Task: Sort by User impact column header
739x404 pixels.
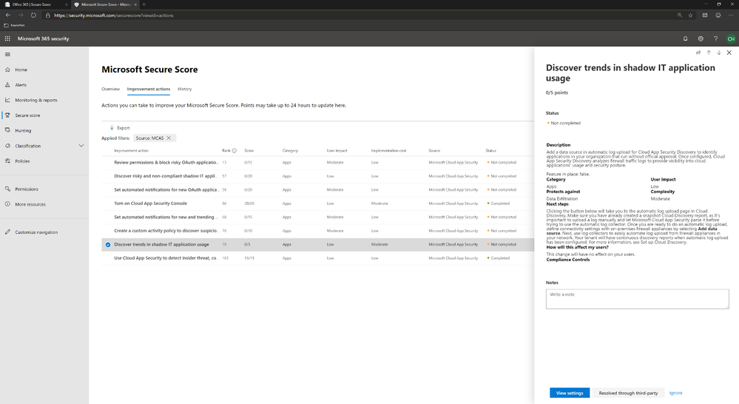Action: [337, 151]
